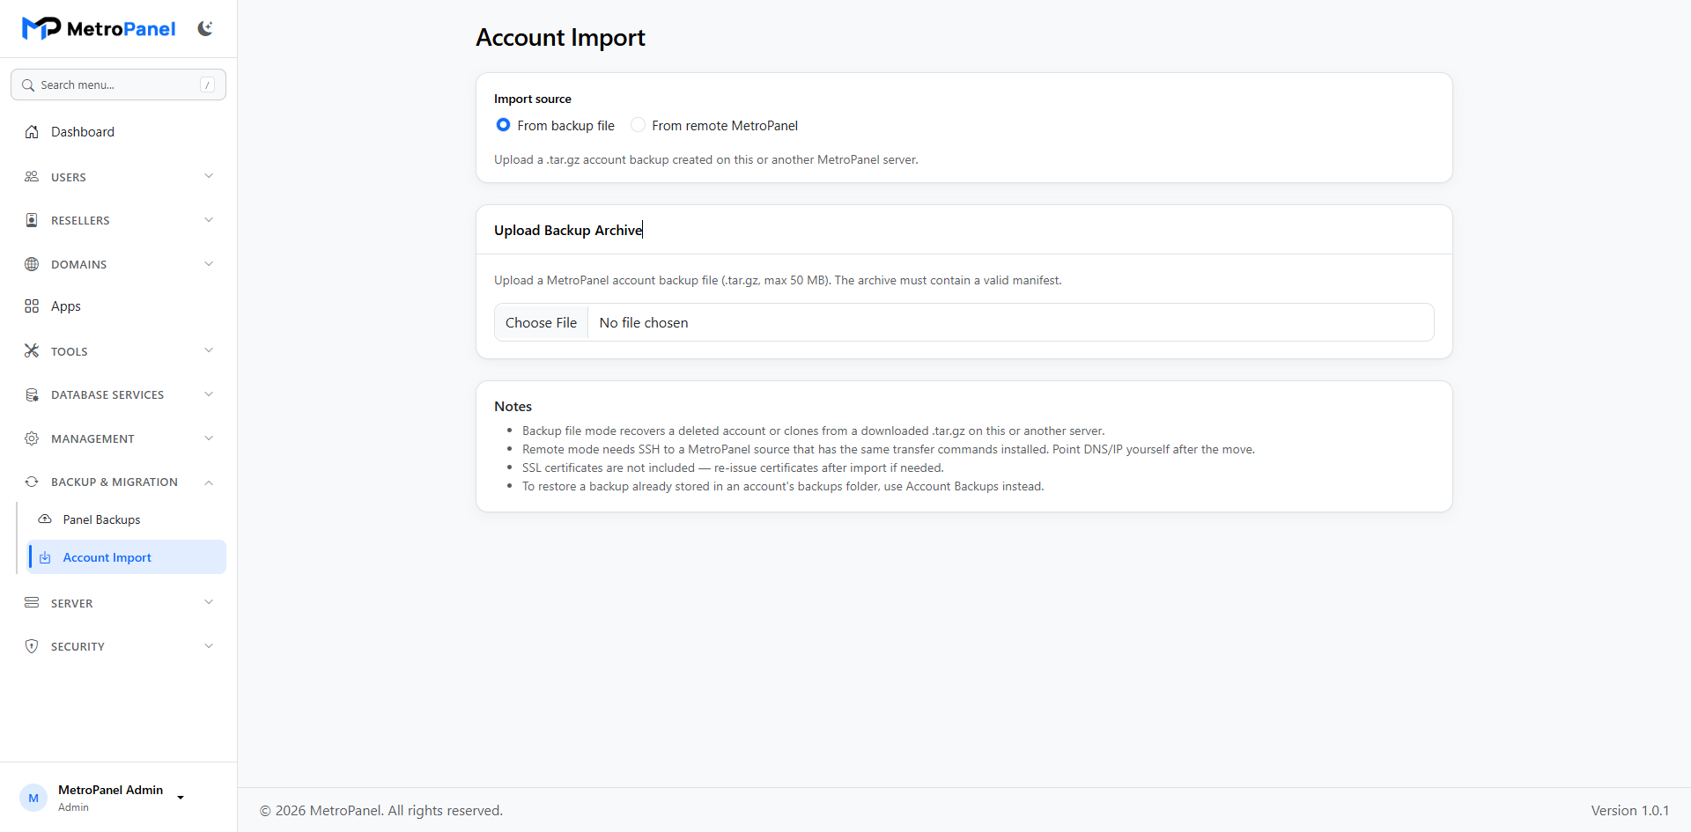Click the Upload Backup Archive heading

568,230
